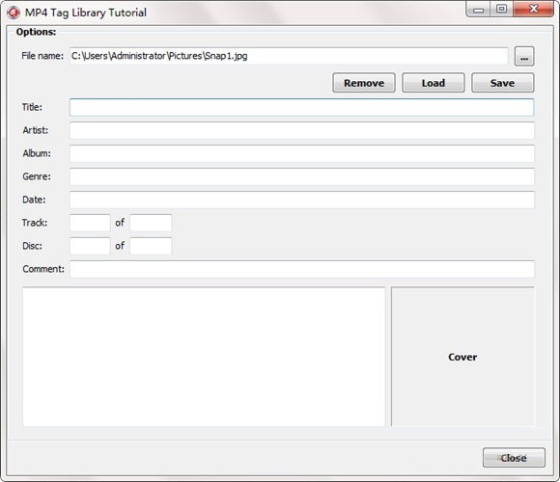Minimize the MP4 Tag Library window
Viewport: 560px width, 482px height.
478,10
